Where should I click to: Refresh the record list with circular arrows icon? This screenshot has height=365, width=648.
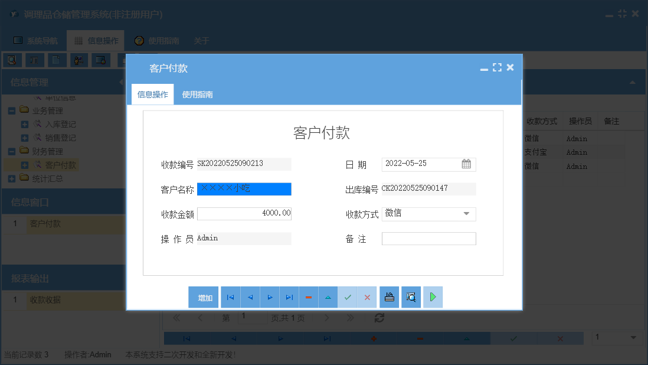(379, 318)
